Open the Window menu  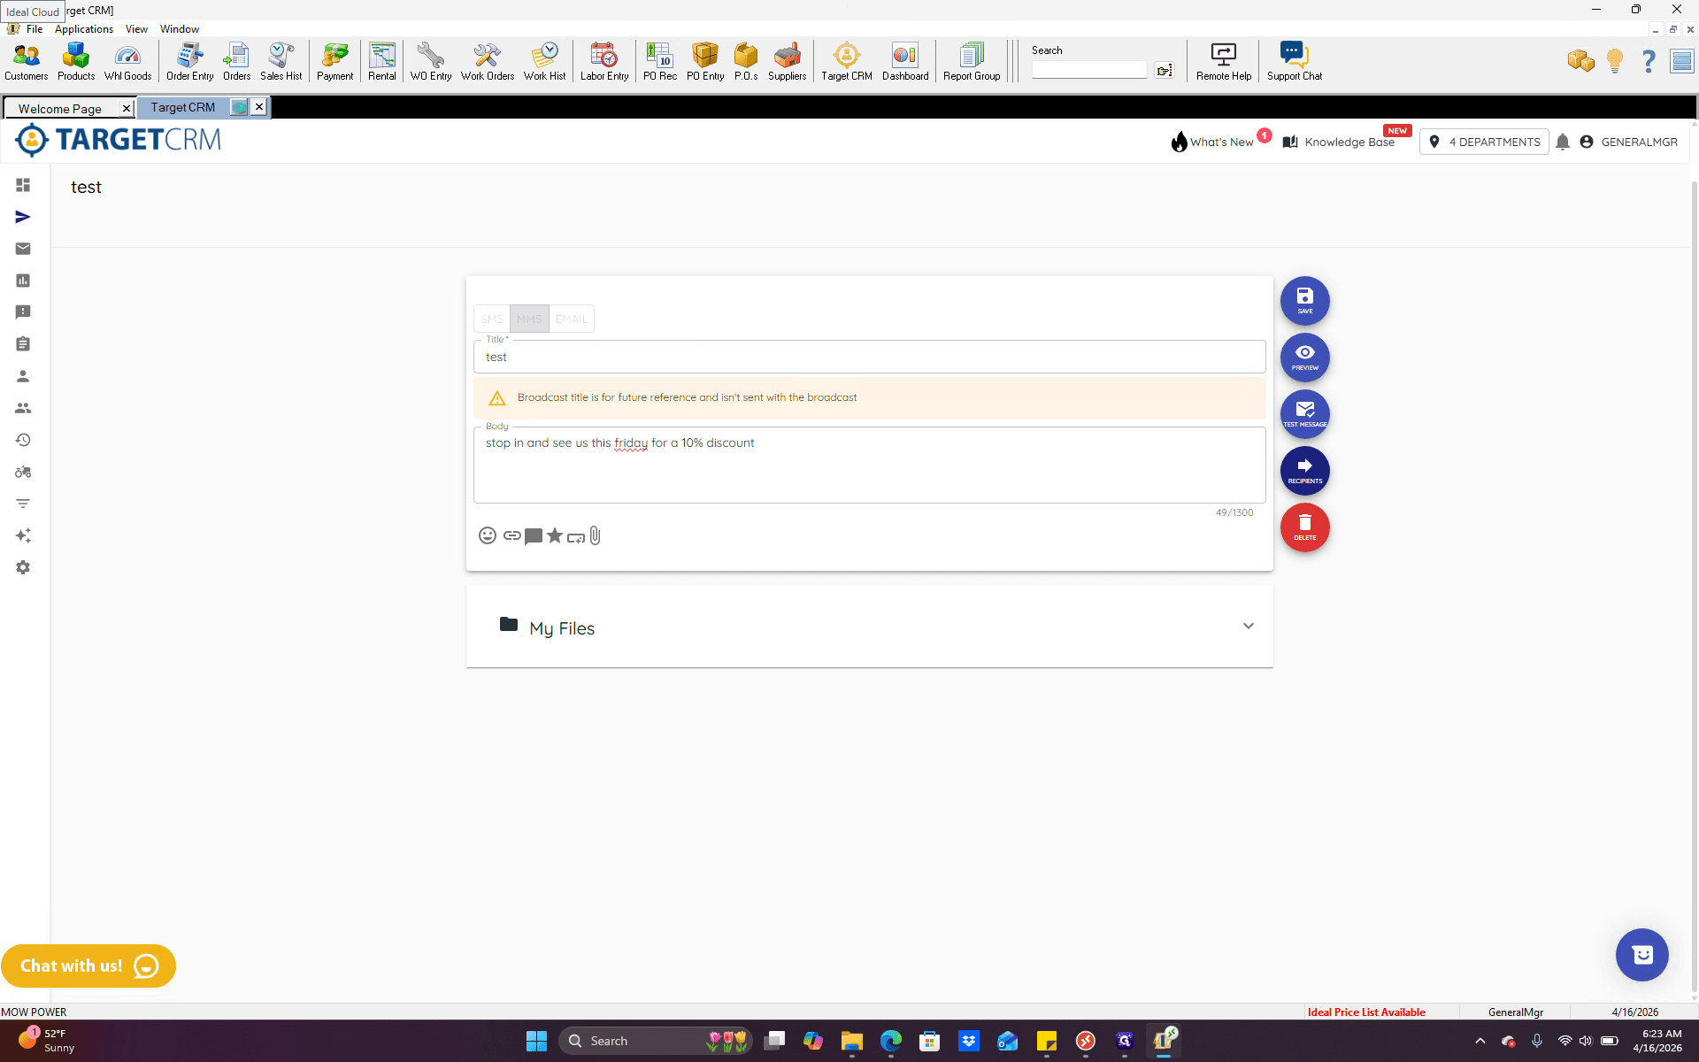[180, 29]
